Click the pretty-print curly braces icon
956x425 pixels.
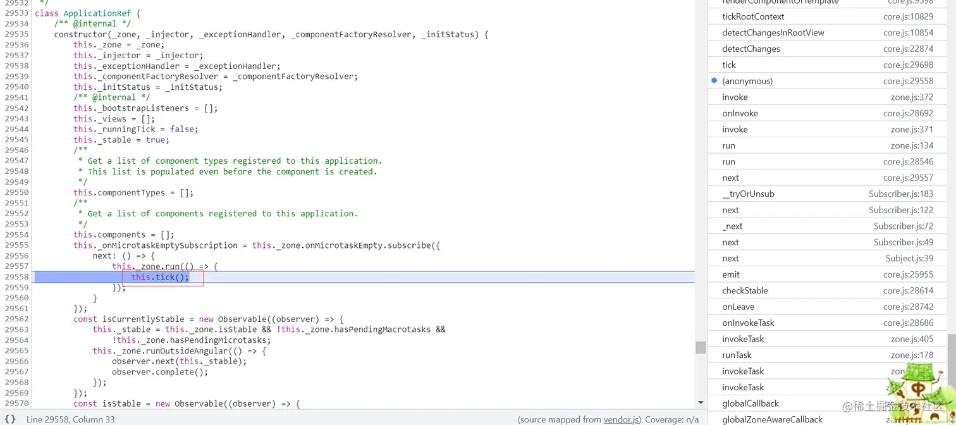tap(10, 419)
